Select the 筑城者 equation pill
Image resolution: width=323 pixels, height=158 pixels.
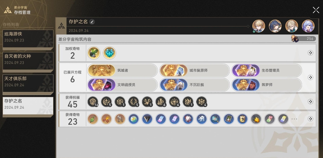122,71
